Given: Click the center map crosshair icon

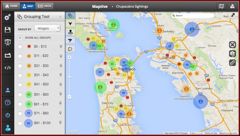Looking at the screenshot, I should coord(232,45).
